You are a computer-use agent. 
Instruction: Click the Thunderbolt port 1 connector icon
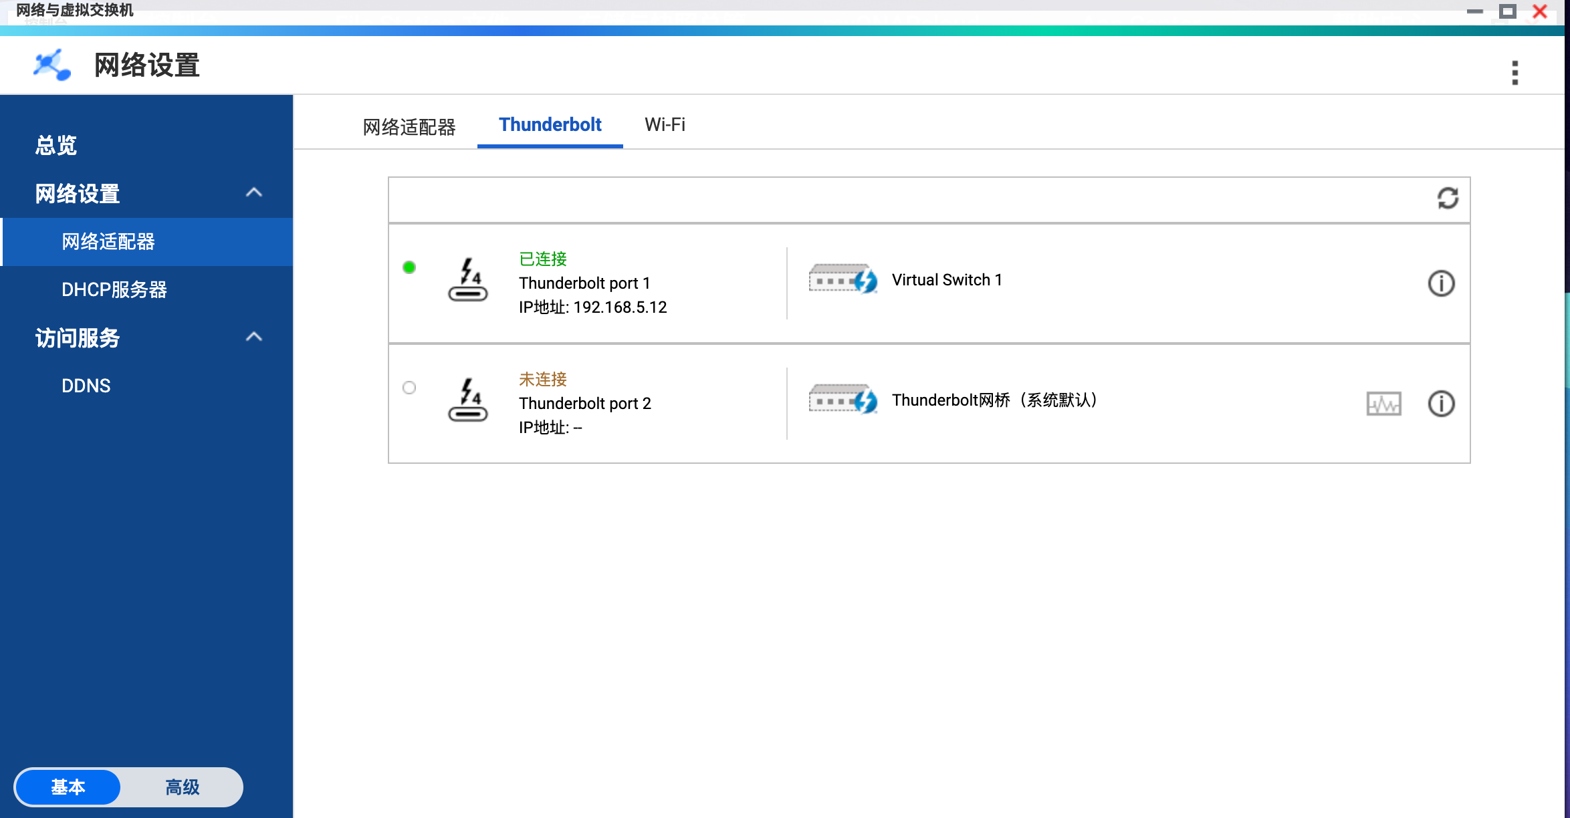[468, 280]
